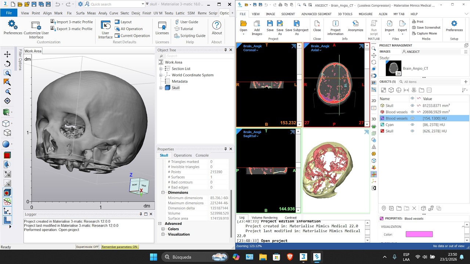Switch to the Console tab

point(202,155)
